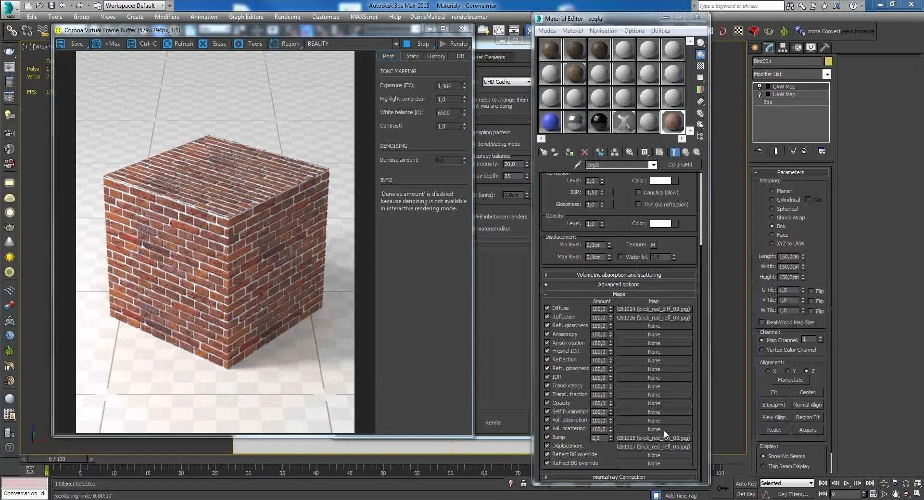The width and height of the screenshot is (924, 500).
Task: Click the Render button in Render Setup window
Action: click(494, 423)
